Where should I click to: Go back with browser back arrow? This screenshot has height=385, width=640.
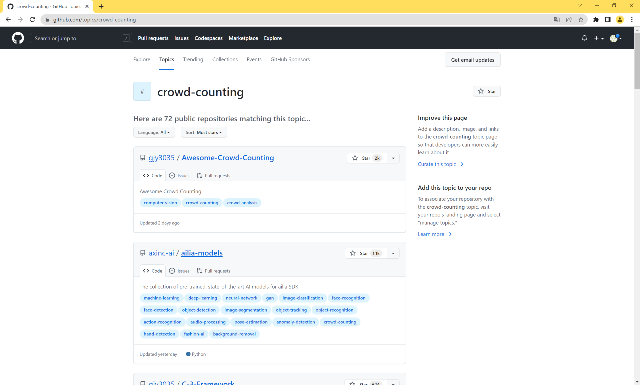click(x=8, y=19)
